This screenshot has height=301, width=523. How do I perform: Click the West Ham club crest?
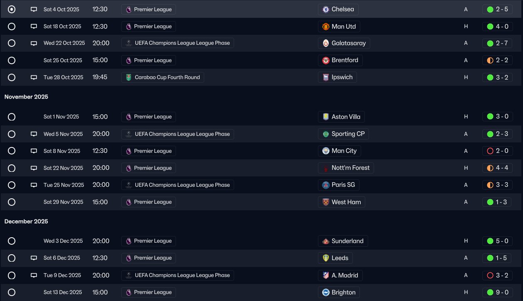326,202
